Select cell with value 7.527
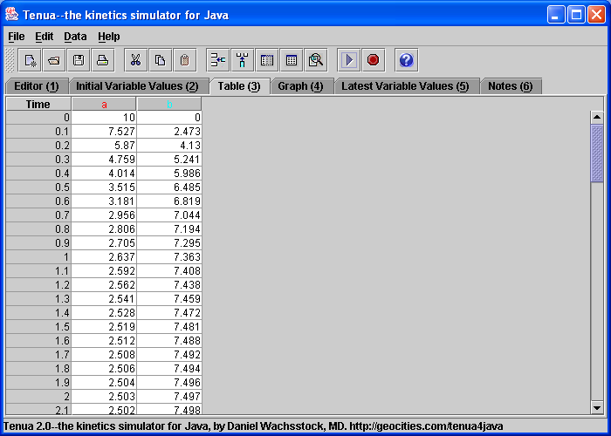Image resolution: width=611 pixels, height=436 pixels. 104,132
